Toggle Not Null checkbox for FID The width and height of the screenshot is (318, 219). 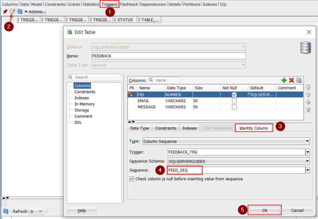234,95
